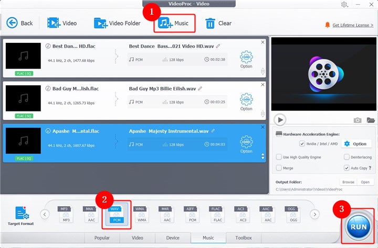Open Hardware Acceleration Option button
Screen dimensions: 378x248
(x=356, y=144)
